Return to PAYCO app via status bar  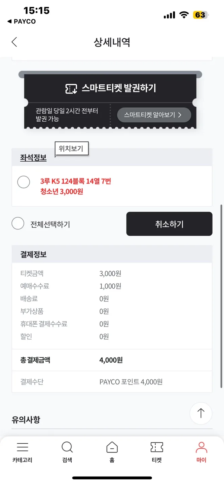tap(22, 22)
